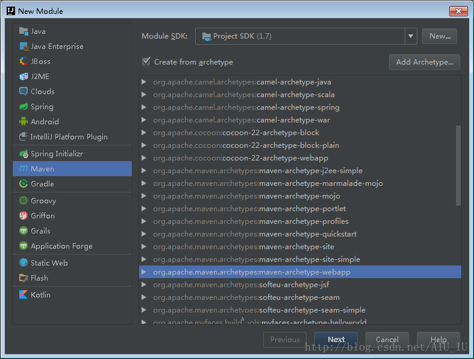
Task: Expand the maven-archetype-j2ee-simple node
Action: (x=144, y=171)
